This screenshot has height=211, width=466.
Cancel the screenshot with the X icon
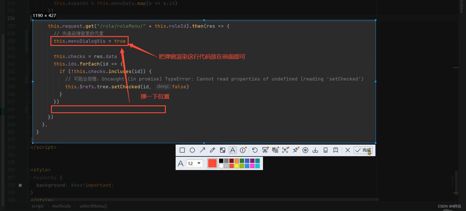[x=348, y=150]
